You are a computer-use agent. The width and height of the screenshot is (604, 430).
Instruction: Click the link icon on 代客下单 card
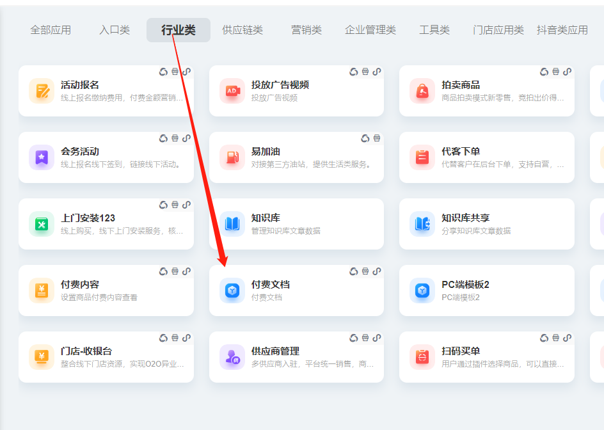pyautogui.click(x=567, y=138)
